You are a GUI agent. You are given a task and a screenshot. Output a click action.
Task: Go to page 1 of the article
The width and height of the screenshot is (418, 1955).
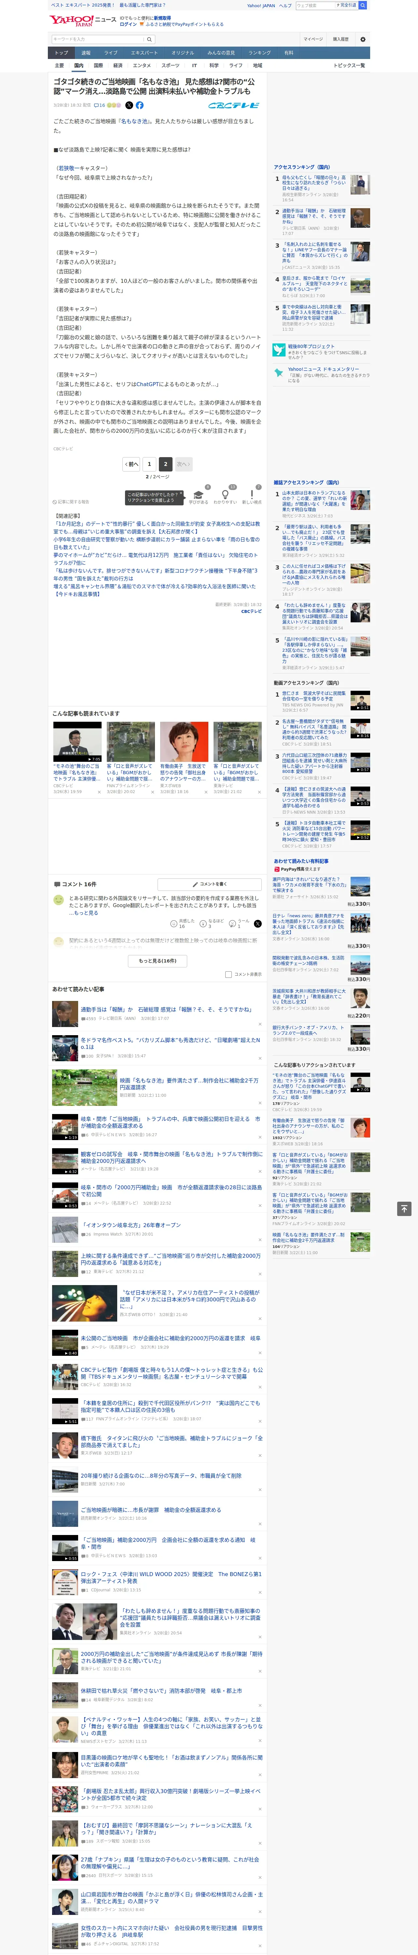pos(149,464)
